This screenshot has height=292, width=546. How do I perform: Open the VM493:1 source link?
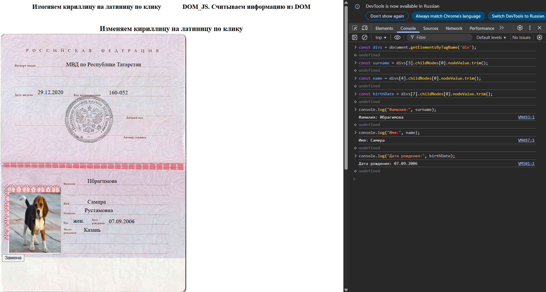click(x=526, y=117)
